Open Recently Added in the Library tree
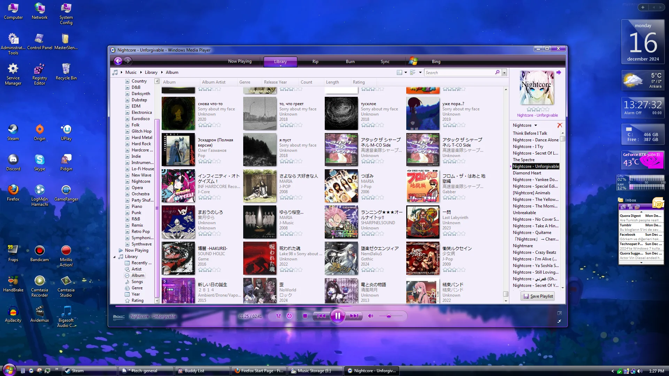 click(x=141, y=263)
